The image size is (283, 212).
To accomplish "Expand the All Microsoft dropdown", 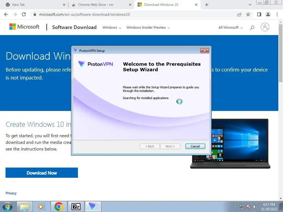I will pos(230,28).
